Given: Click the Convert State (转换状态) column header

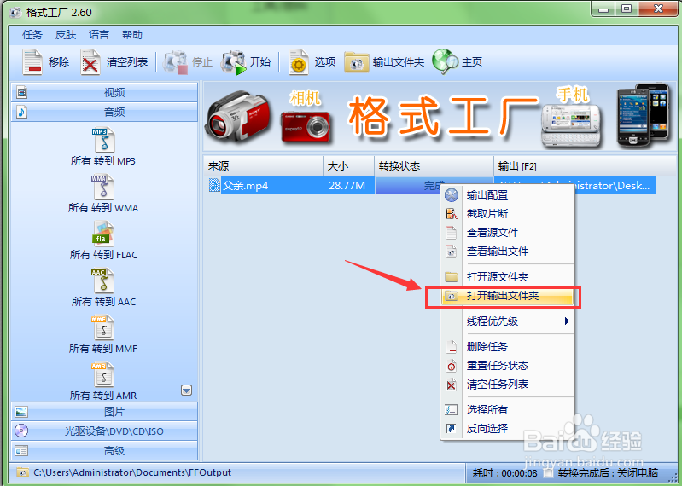Looking at the screenshot, I should click(x=434, y=166).
